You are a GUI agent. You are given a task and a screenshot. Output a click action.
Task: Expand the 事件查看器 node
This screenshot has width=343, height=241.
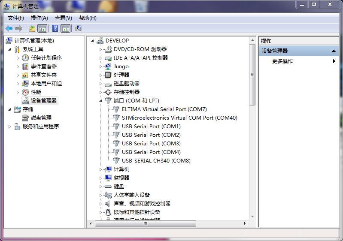18,66
